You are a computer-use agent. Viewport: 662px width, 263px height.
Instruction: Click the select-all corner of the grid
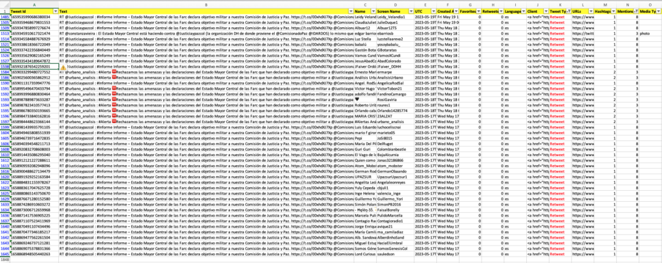[5, 4]
